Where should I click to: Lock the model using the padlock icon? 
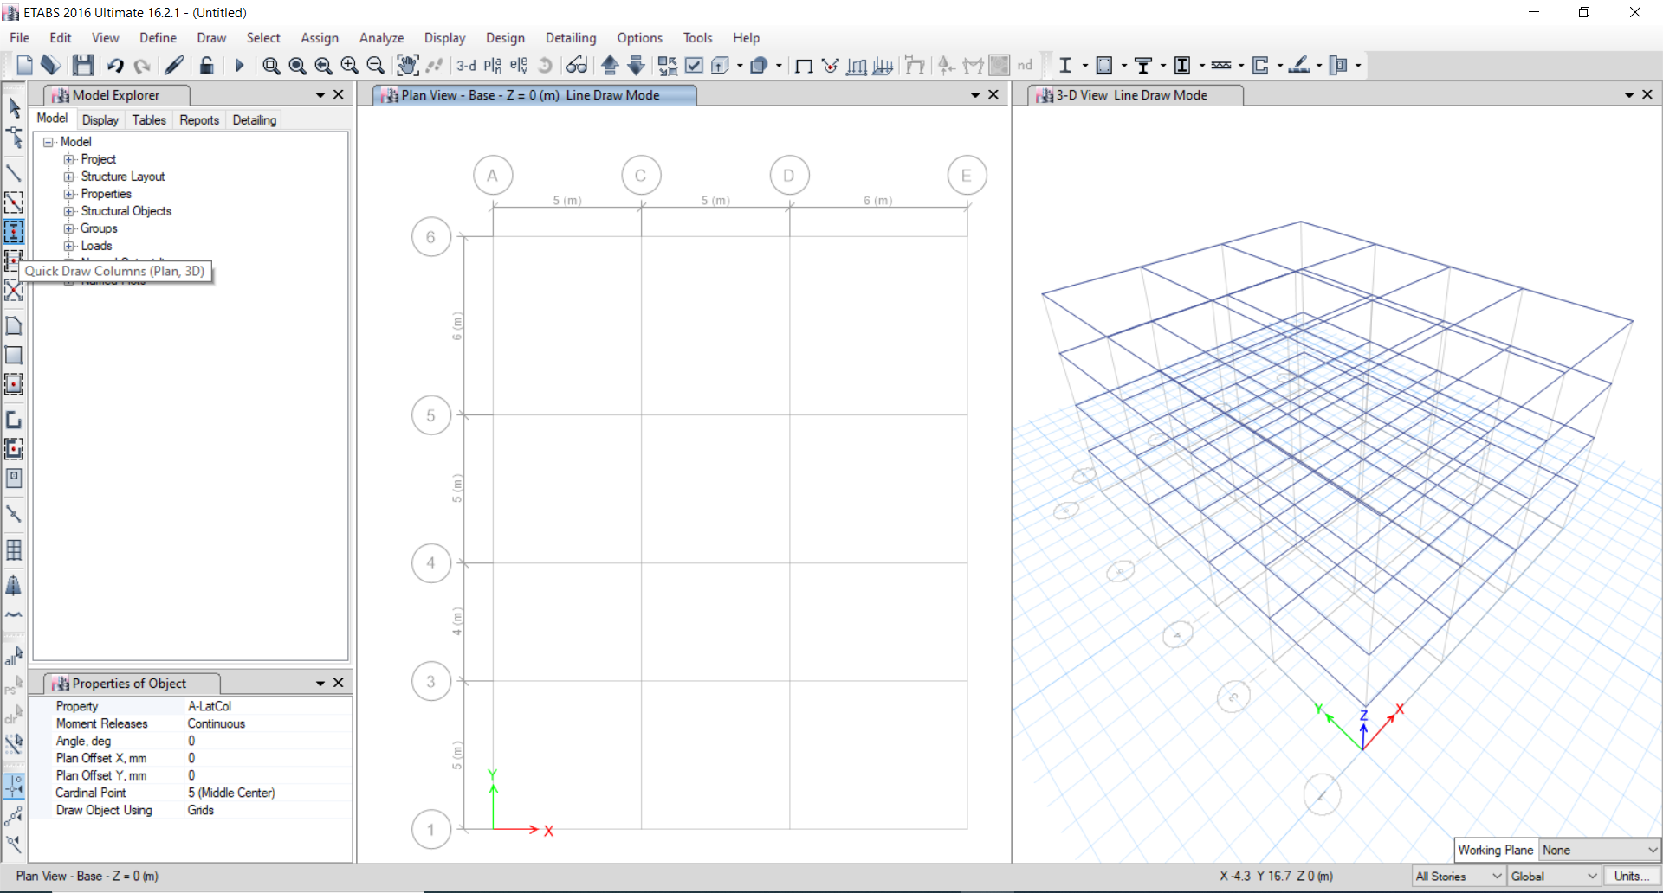coord(206,65)
